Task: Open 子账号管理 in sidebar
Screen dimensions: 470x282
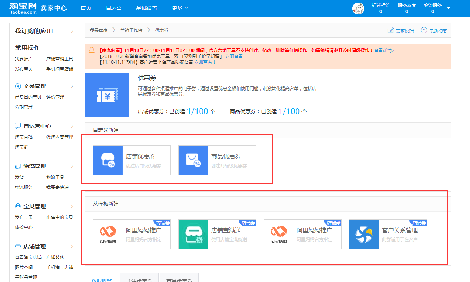Action: 26,277
